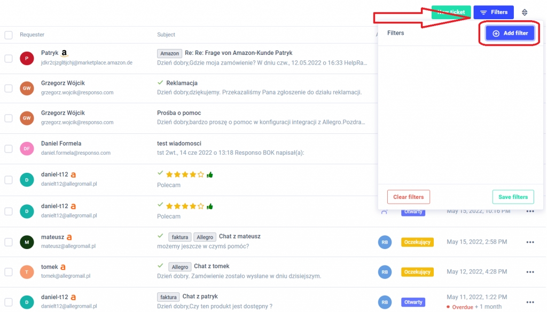The image size is (547, 312).
Task: Click the Add filter button
Action: [510, 33]
